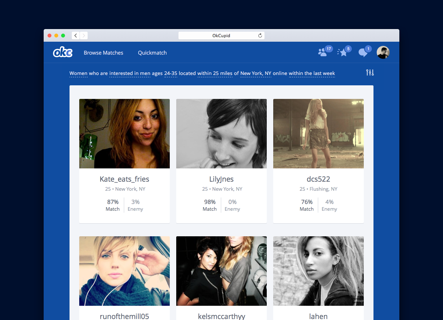This screenshot has height=320, width=443.
Task: Click "4% Enemy" on dcs522 card
Action: click(x=329, y=205)
